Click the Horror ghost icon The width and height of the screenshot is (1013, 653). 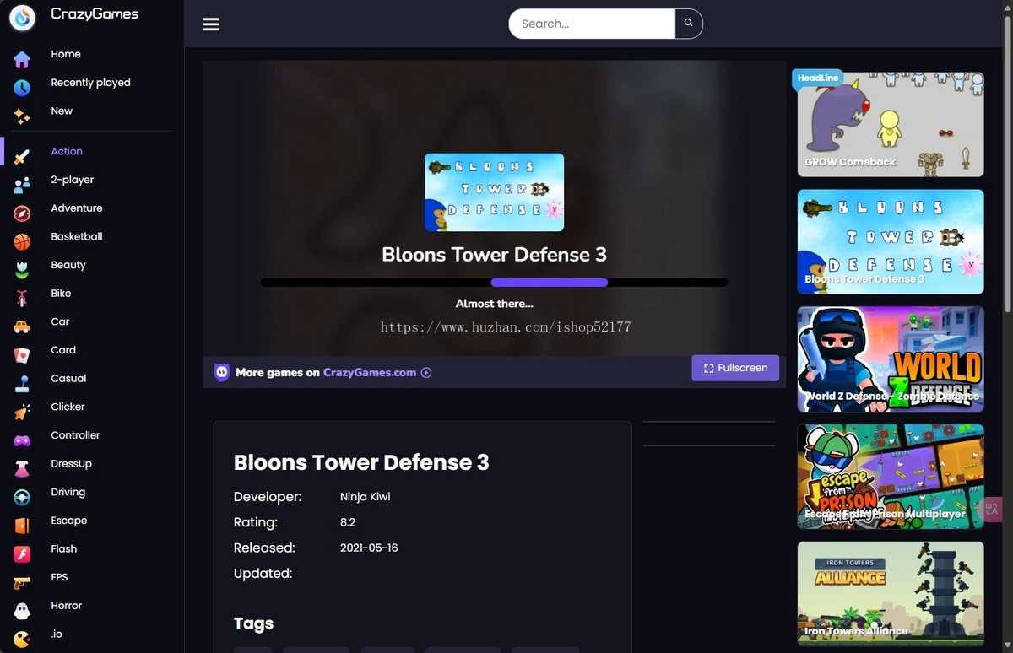pos(22,611)
